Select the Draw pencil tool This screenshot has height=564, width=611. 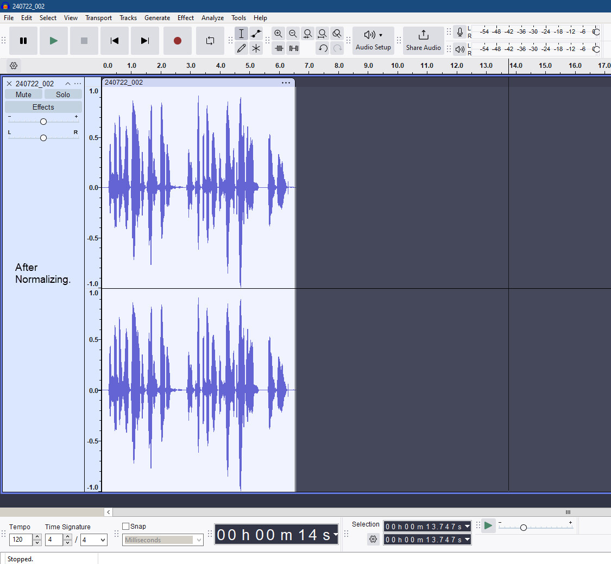pos(242,48)
